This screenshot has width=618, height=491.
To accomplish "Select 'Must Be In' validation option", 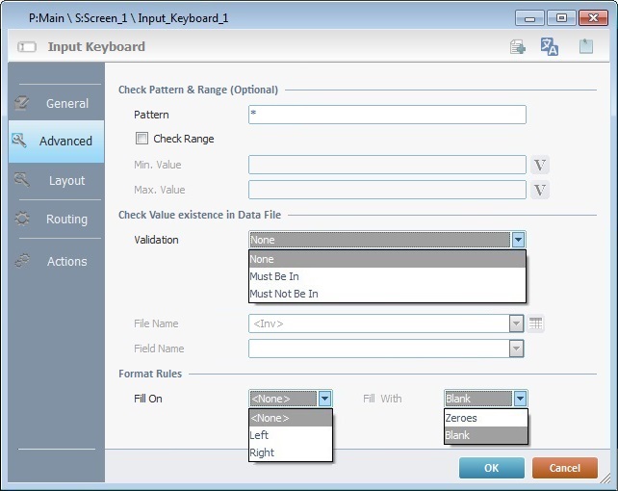I will point(274,276).
